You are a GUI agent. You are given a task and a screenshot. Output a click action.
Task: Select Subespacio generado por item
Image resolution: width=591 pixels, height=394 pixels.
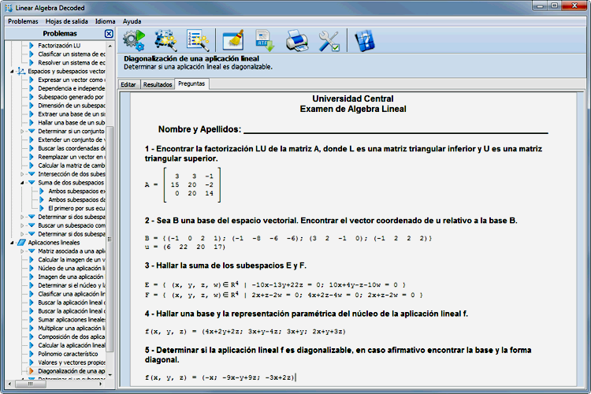tap(71, 97)
